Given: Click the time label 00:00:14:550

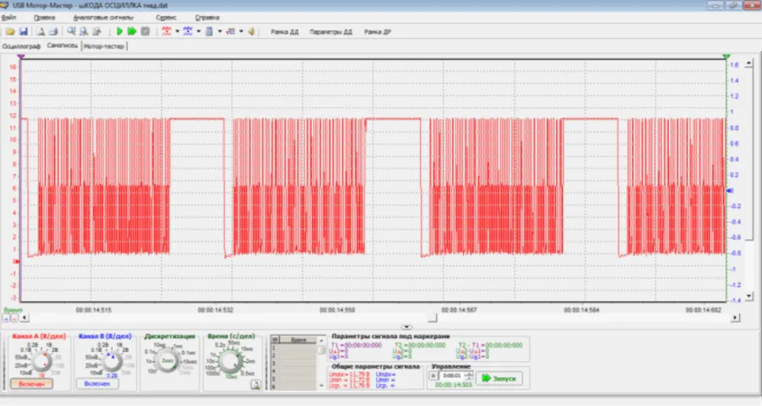Looking at the screenshot, I should tap(337, 310).
